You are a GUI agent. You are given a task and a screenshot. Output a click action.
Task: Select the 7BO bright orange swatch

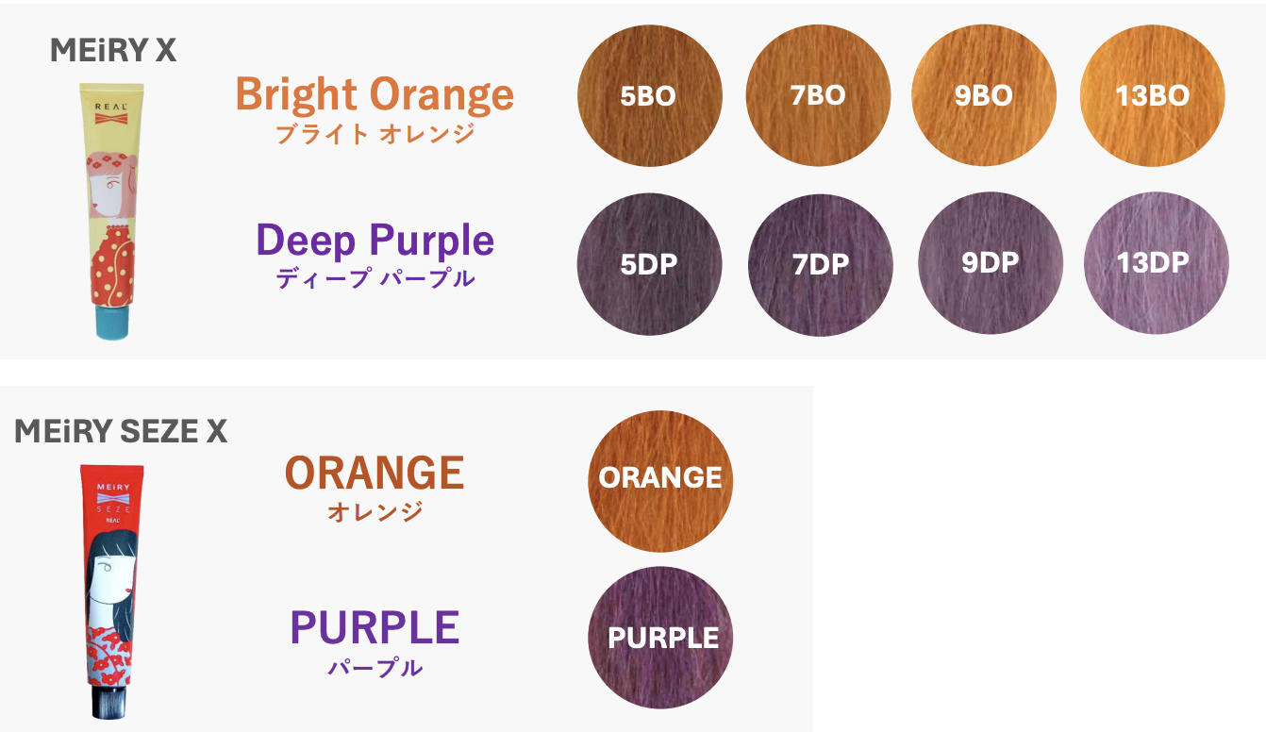(x=818, y=96)
